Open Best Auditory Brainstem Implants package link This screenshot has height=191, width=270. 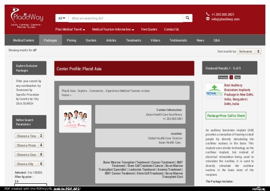point(239,94)
